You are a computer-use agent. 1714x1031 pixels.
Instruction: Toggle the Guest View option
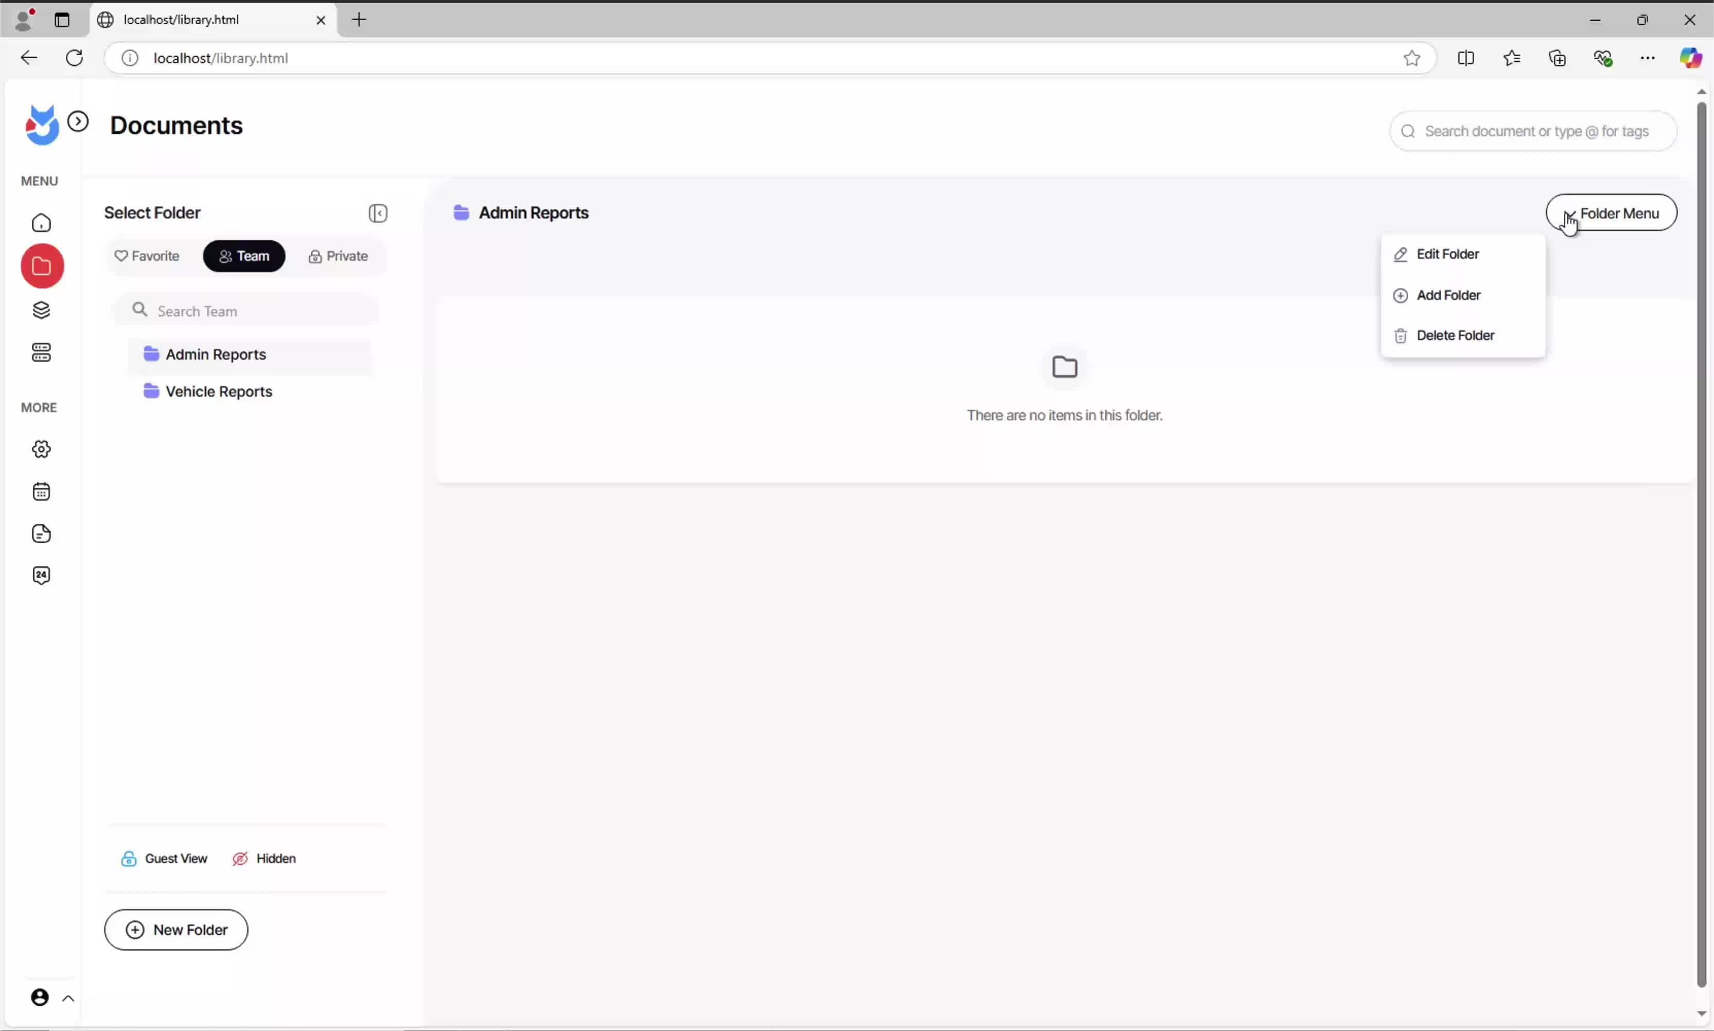click(x=165, y=859)
